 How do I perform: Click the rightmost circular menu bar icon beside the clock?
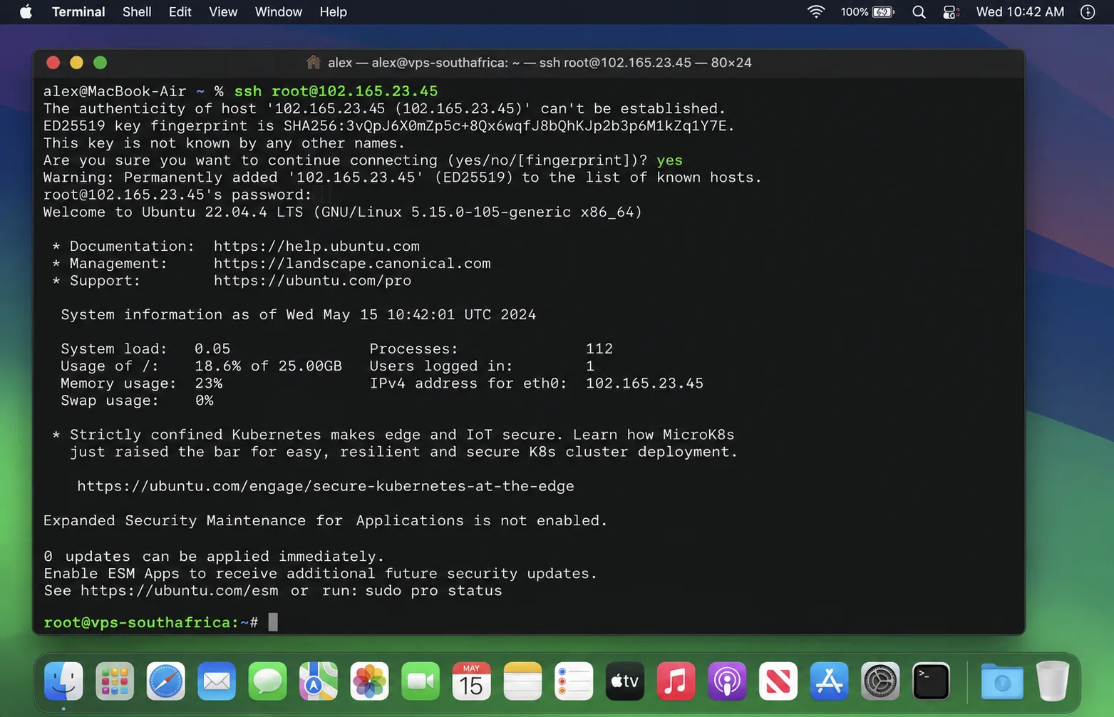coord(1088,12)
